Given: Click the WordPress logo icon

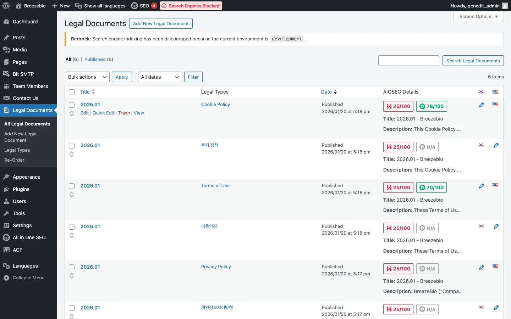Looking at the screenshot, I should [x=6, y=6].
